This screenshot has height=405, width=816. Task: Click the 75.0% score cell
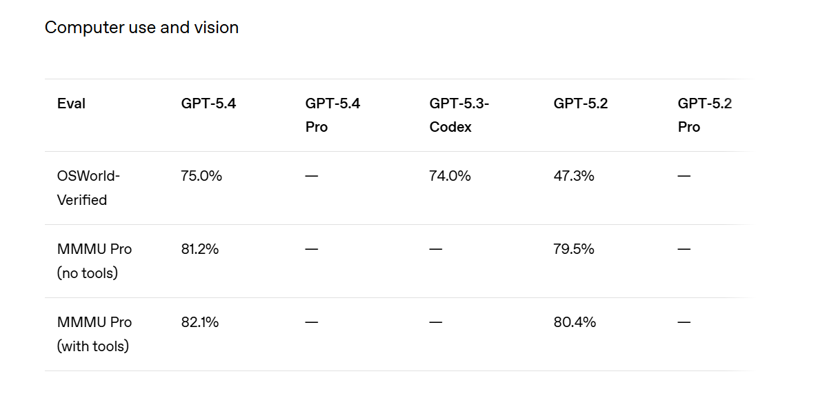[201, 176]
